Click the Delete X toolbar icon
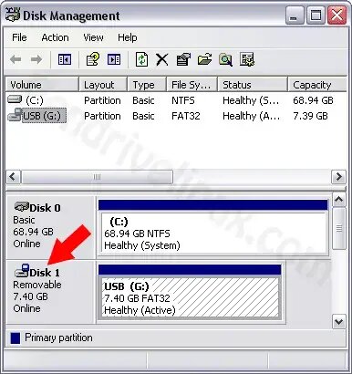 coord(162,59)
